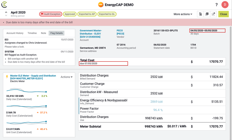This screenshot has height=140, width=232.
Task: Toggle the Audit Exception flag
Action: [51, 14]
